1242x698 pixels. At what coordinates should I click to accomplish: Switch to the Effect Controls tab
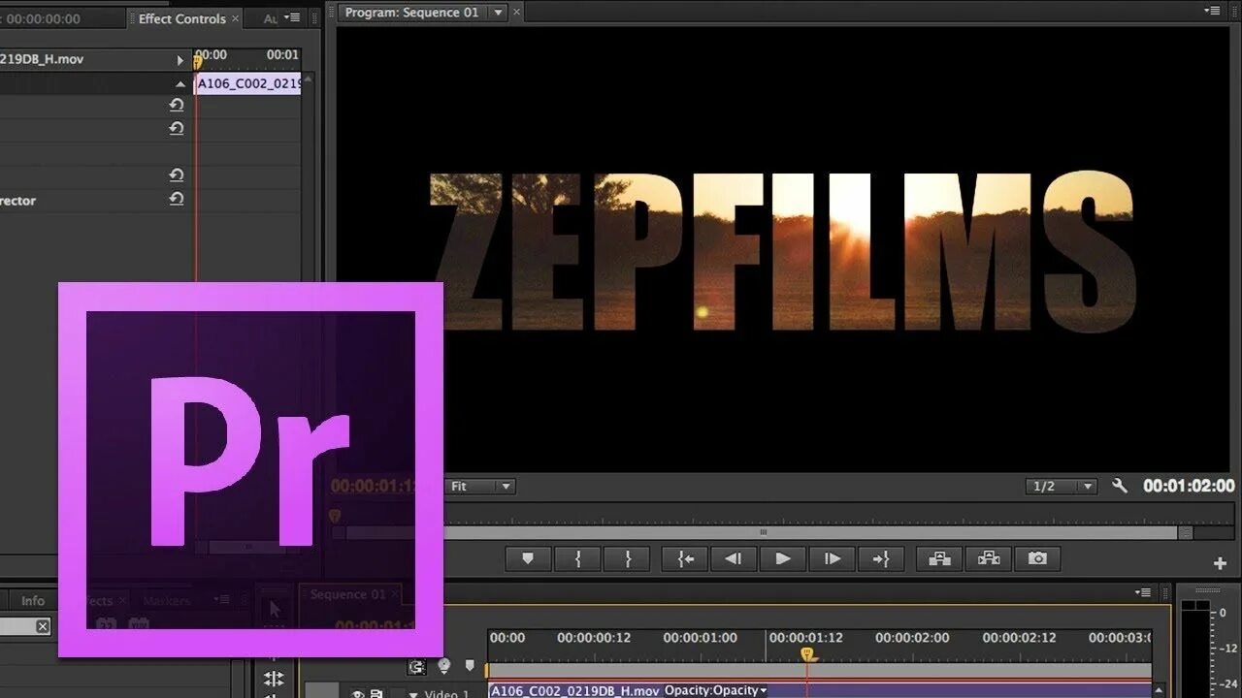(x=181, y=18)
